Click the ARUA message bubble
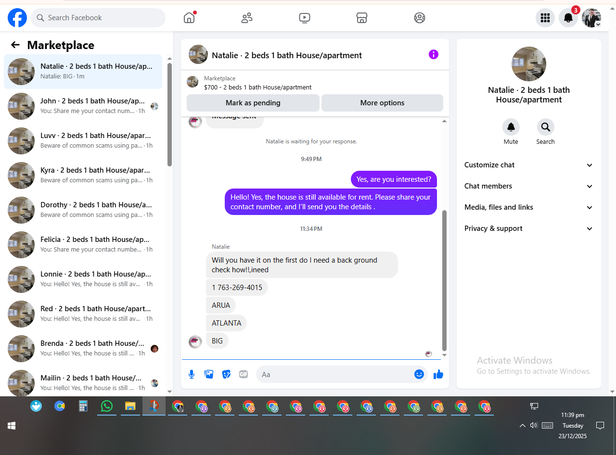The image size is (616, 455). [x=221, y=305]
